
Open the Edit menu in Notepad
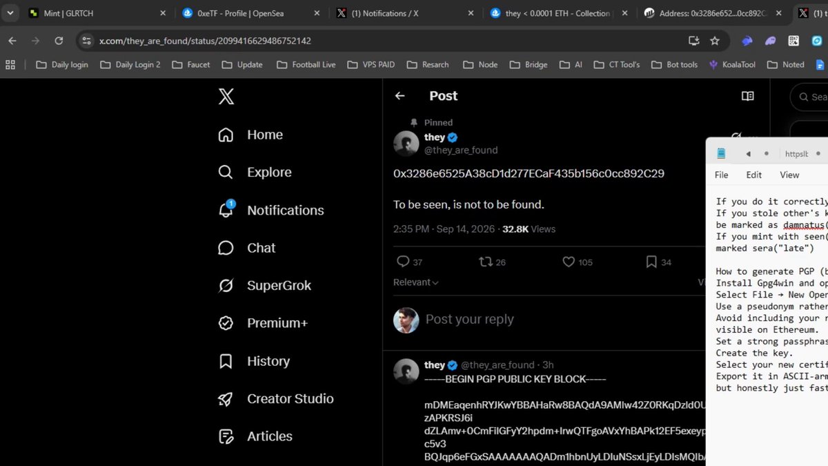[754, 175]
